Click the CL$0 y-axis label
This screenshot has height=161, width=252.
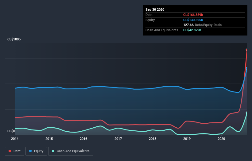point(11,131)
